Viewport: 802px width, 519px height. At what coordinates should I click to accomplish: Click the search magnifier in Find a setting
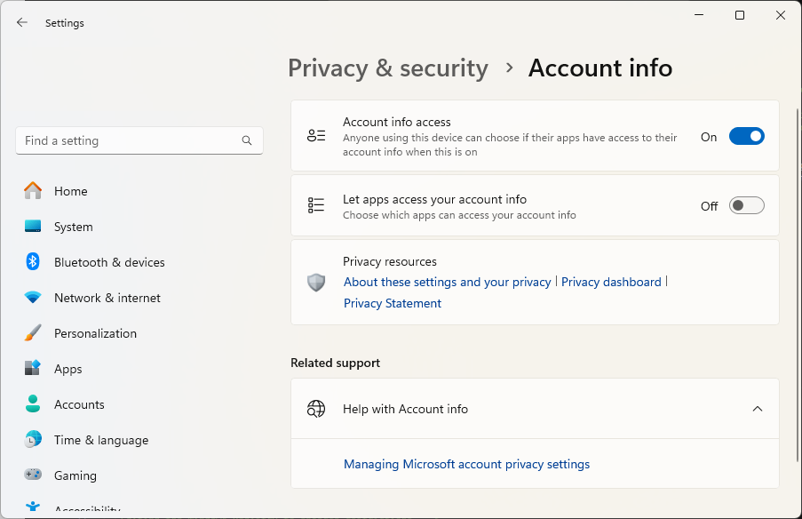(246, 140)
